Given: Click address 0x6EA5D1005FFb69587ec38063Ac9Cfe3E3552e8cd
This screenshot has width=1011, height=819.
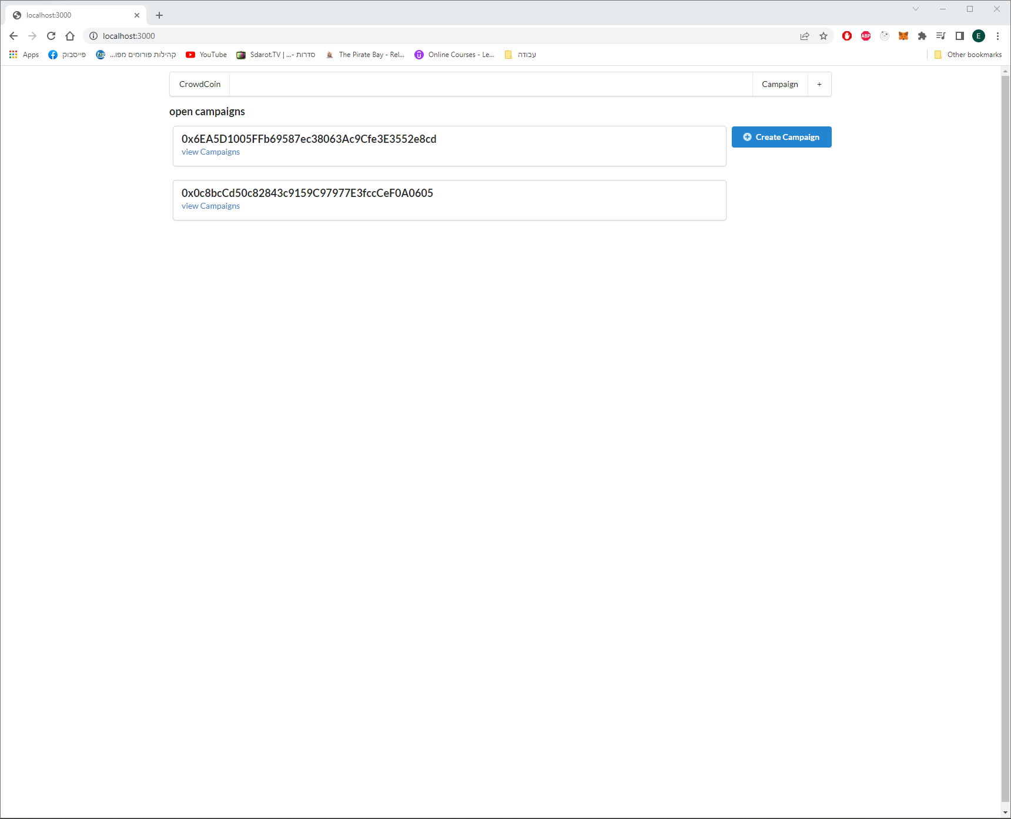Looking at the screenshot, I should click(309, 139).
